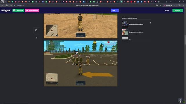Select the highlighted active browser tab
This screenshot has height=104, width=186.
point(121,2)
